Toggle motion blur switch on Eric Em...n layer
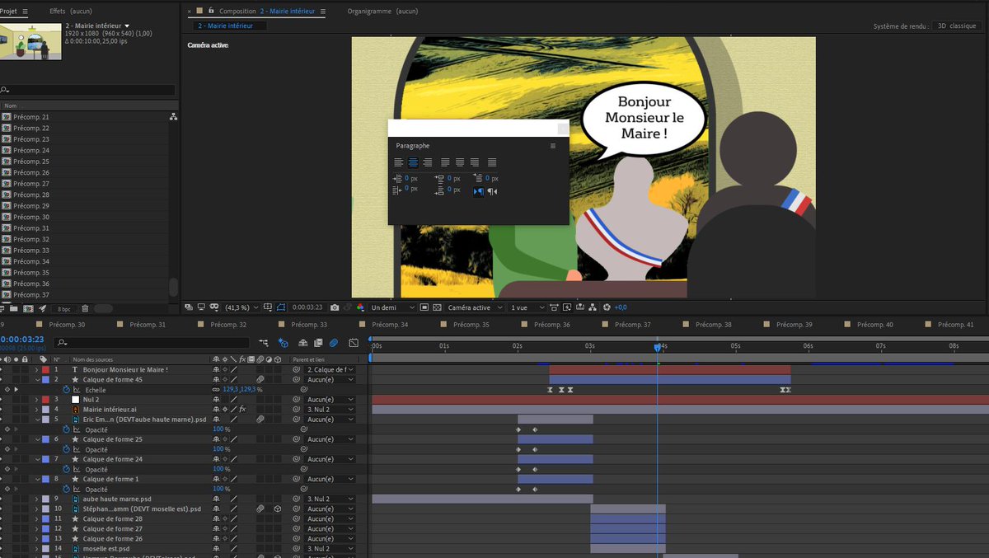 [x=260, y=420]
